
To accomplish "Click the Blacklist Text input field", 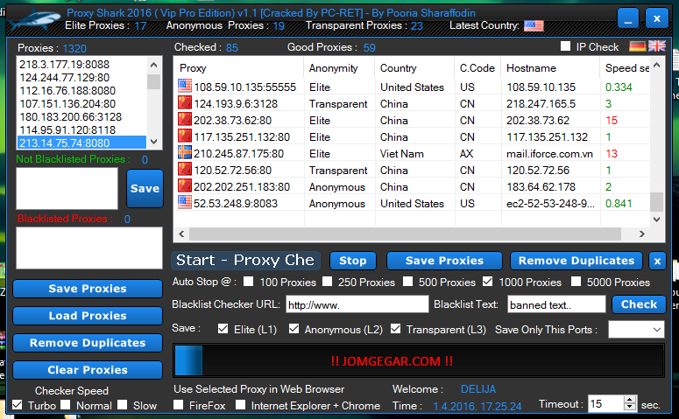I will [556, 304].
